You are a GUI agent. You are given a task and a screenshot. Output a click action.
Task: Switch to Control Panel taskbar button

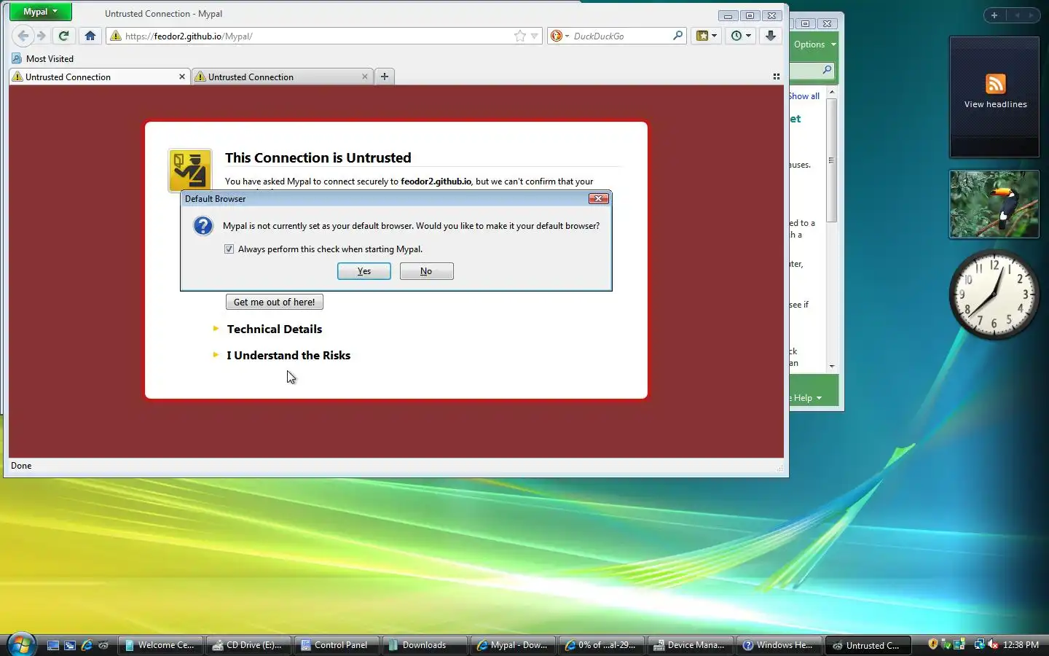point(337,645)
